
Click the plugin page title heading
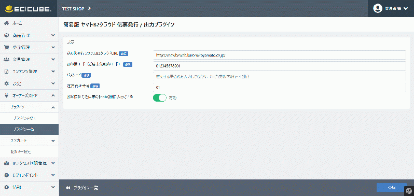pyautogui.click(x=119, y=24)
